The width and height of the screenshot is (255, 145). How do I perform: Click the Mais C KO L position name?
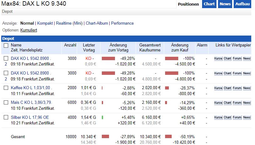coord(31,103)
